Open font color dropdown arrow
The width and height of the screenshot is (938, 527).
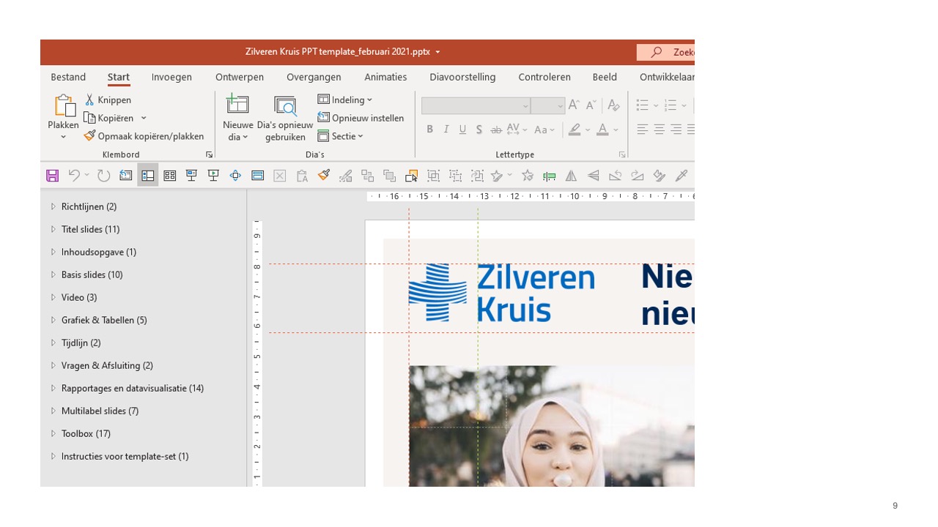click(x=616, y=130)
